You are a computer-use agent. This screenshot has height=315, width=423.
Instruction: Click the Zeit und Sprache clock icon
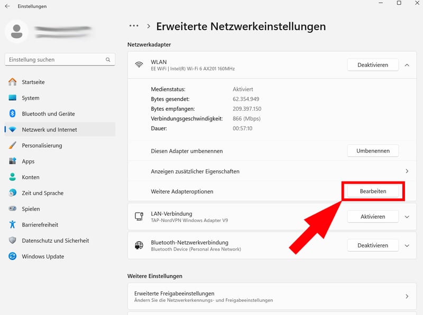[x=12, y=193]
